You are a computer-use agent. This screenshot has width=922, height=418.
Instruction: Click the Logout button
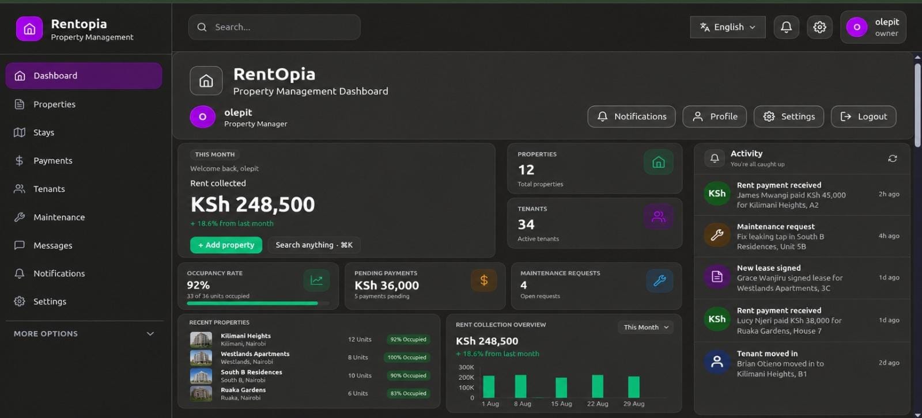[x=863, y=116]
